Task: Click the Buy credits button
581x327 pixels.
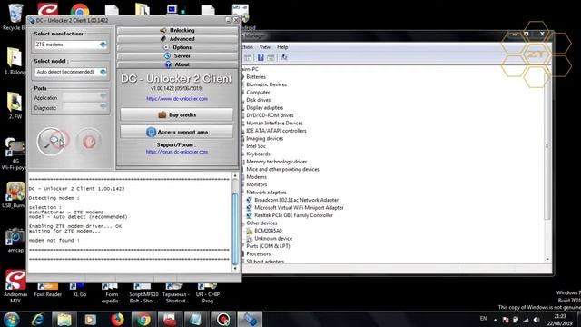Action: (x=177, y=115)
